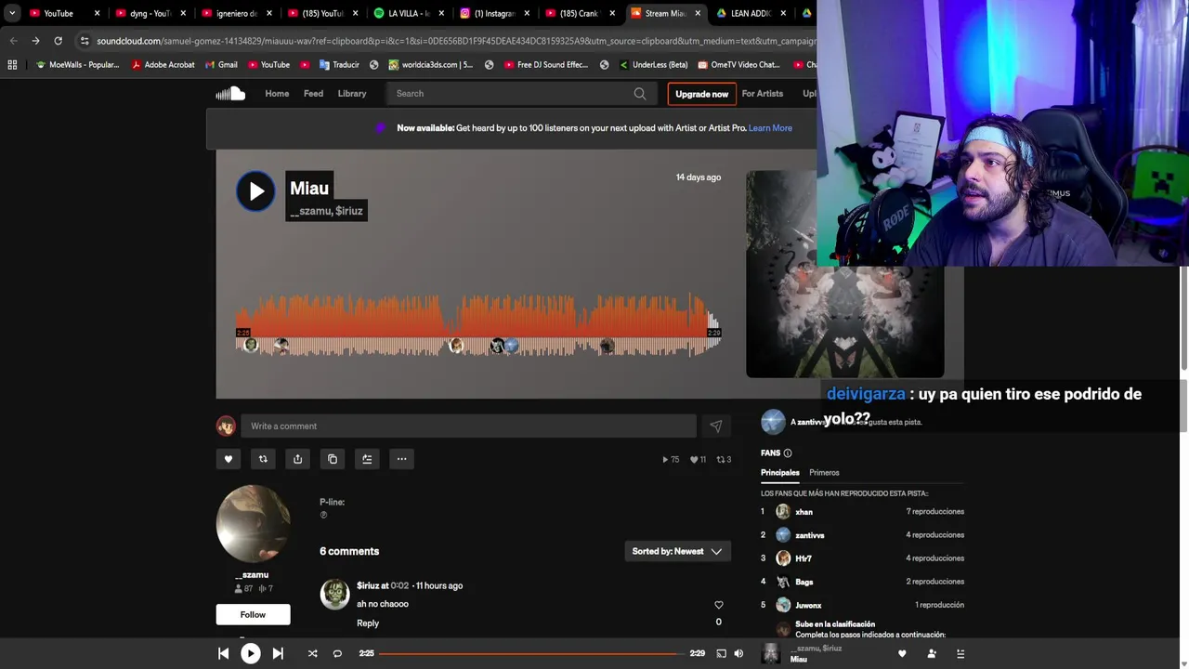Like the track with heart button
Viewport: 1189px width, 669px height.
click(229, 459)
